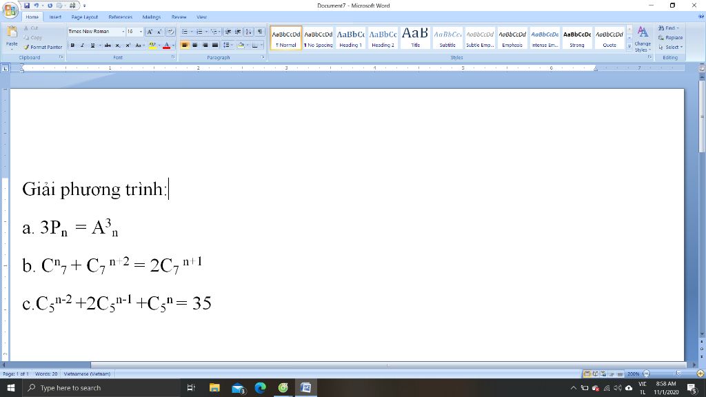The width and height of the screenshot is (706, 397).
Task: Open the font size dropdown
Action: pyautogui.click(x=141, y=32)
